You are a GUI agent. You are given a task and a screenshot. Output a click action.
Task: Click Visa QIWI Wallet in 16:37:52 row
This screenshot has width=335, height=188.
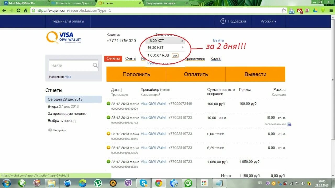tap(153, 104)
